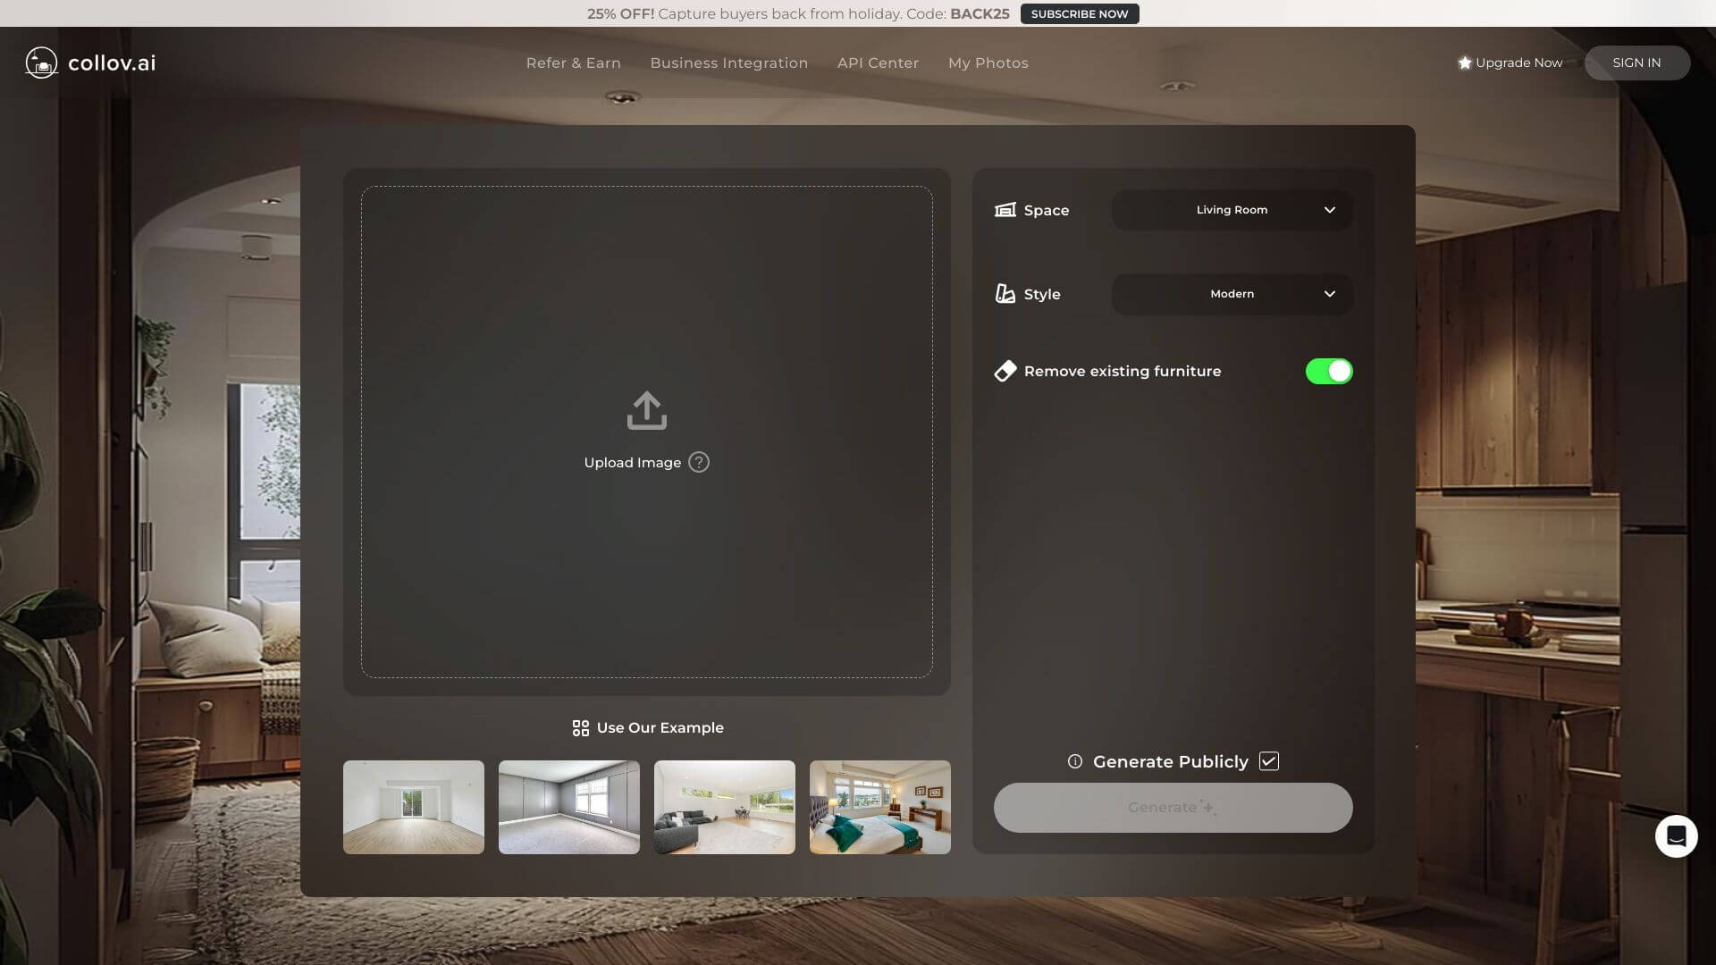Expand the Style dropdown showing Modern

(1232, 294)
